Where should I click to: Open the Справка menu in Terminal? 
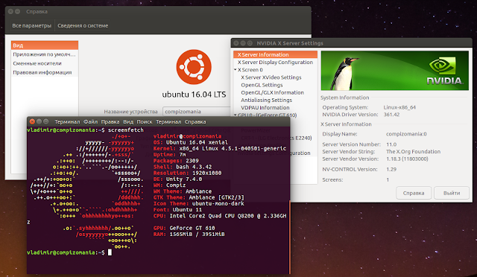(x=195, y=121)
